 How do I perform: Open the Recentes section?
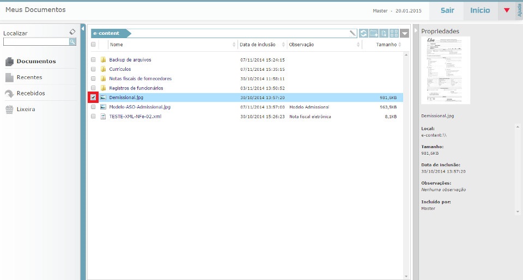pyautogui.click(x=29, y=77)
